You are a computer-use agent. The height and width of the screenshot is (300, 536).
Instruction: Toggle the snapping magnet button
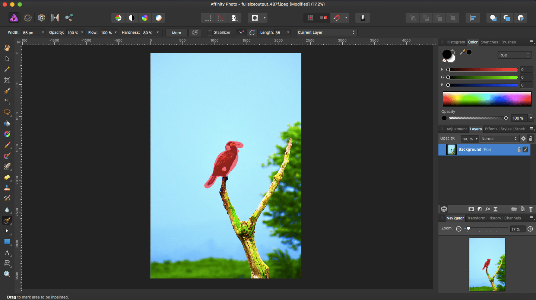point(337,18)
